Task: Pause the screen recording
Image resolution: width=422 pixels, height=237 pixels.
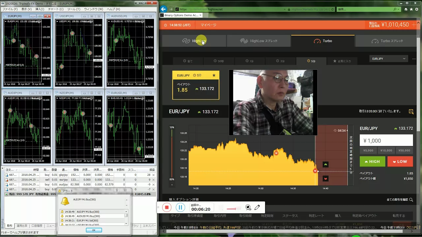Action: point(180,207)
